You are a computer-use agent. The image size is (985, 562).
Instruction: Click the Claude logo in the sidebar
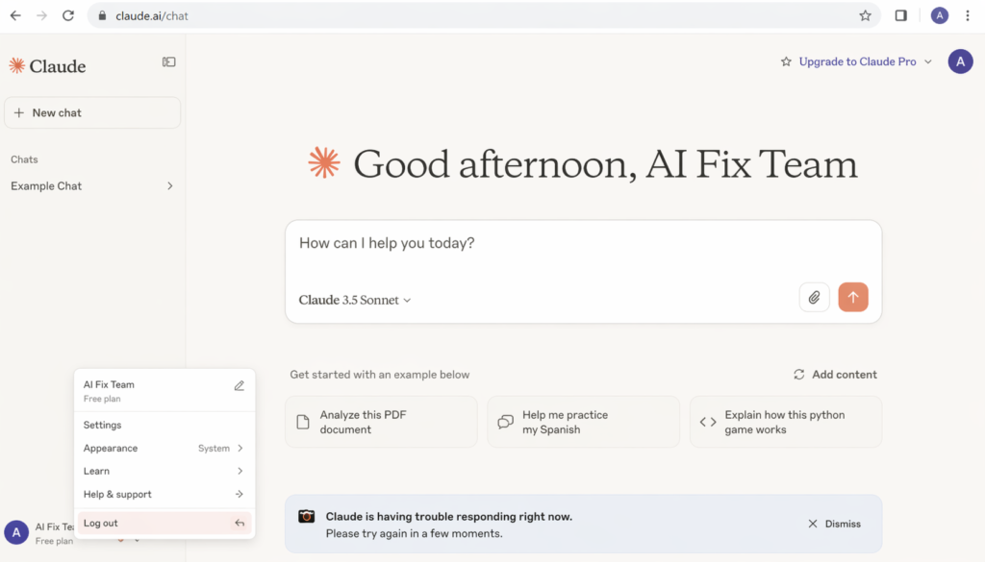[x=48, y=66]
